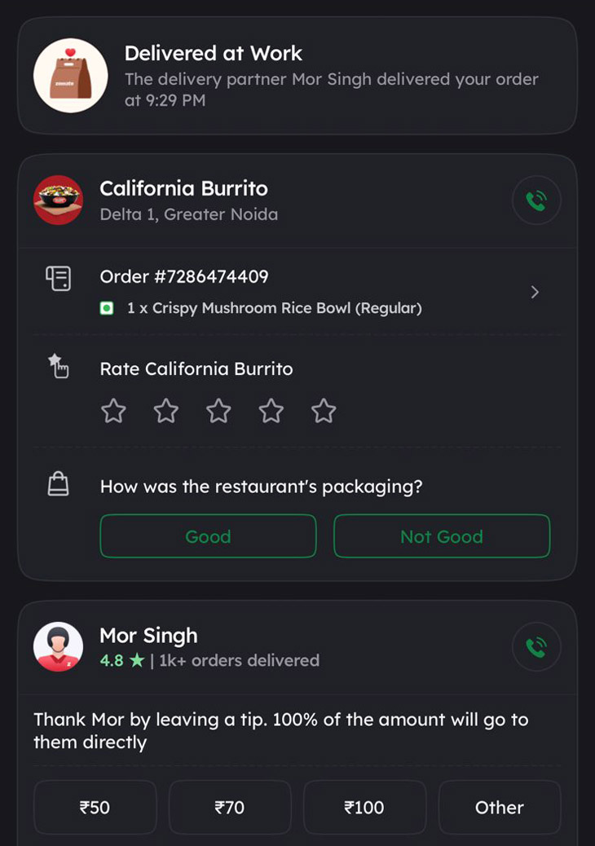
Task: Give California Burrito three stars
Action: (218, 411)
